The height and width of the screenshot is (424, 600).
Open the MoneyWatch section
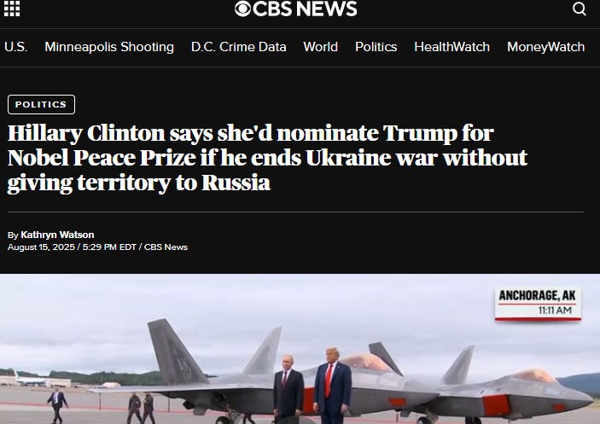coord(545,47)
